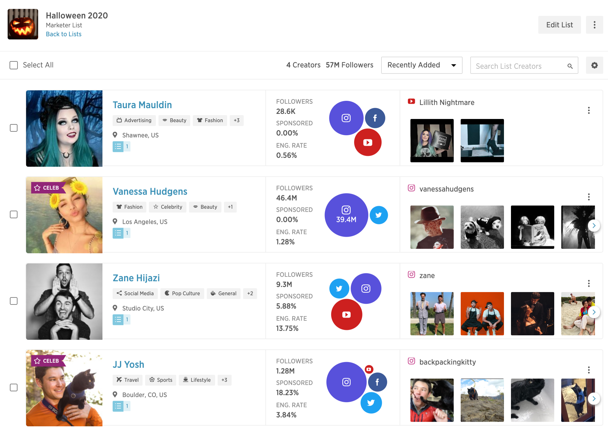Expand Taura Mauldin's +3 more tags
Viewport: 608px width, 432px height.
point(236,120)
